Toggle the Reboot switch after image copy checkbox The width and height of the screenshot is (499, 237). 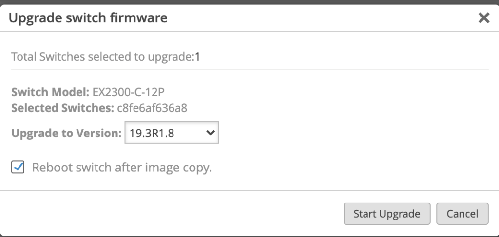[x=18, y=167]
